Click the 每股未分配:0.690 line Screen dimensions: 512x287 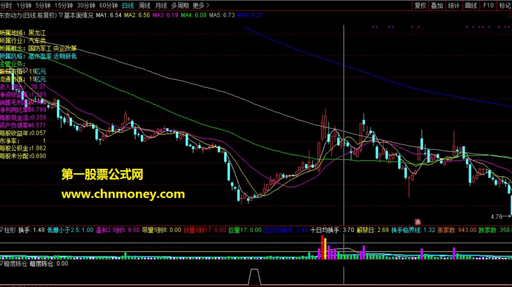point(23,156)
